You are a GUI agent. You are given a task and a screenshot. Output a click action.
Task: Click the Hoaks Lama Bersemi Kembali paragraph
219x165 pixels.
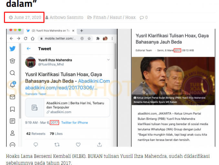click(108, 159)
